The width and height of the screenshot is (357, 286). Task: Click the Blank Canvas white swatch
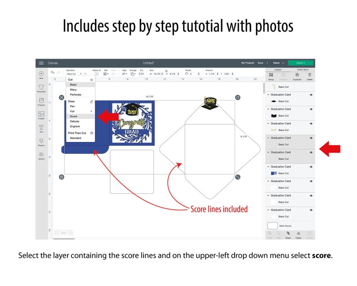click(272, 226)
